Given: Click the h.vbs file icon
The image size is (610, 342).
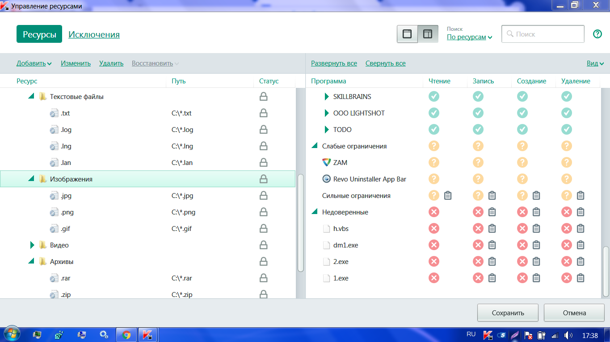Looking at the screenshot, I should pos(326,229).
